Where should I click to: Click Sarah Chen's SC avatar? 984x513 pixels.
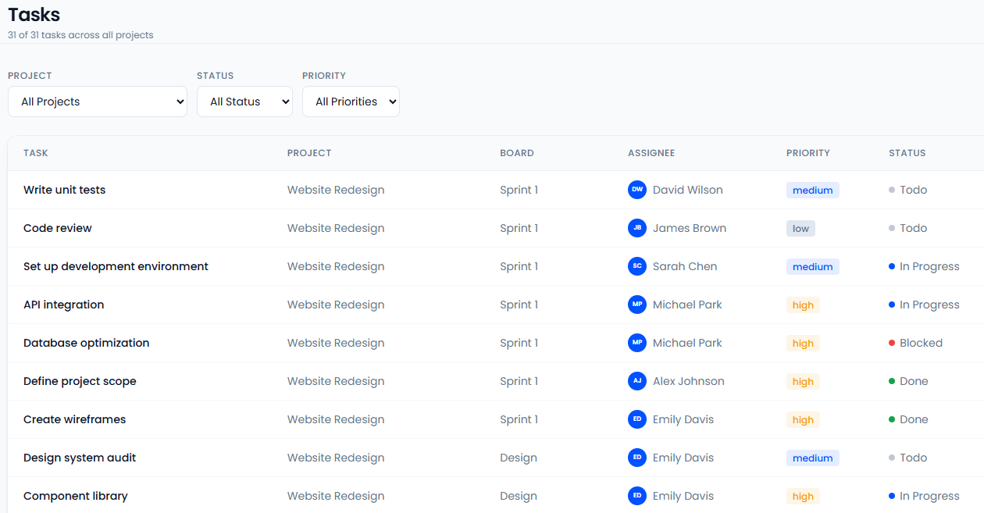click(637, 266)
